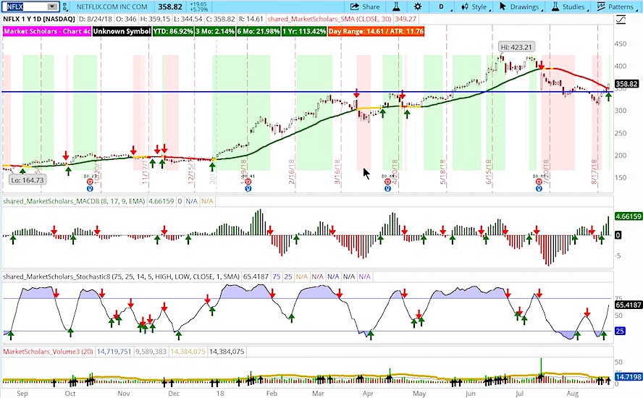Open chart settings gear icon

click(x=418, y=7)
